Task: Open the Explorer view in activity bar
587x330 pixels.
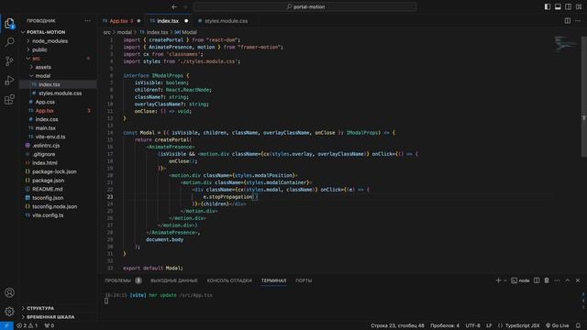Action: 9,23
